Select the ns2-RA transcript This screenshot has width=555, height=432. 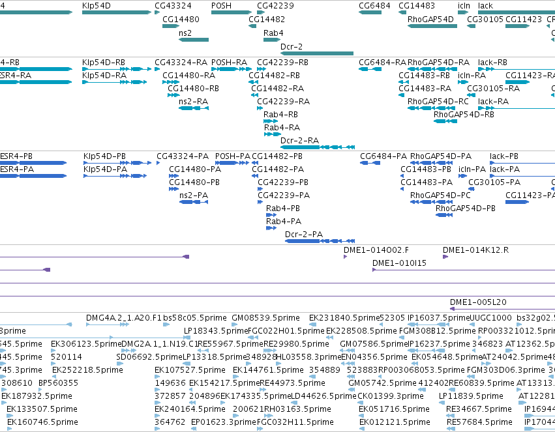[194, 108]
